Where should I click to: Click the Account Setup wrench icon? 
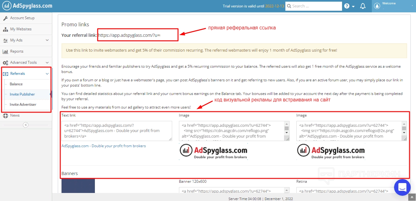pos(5,18)
